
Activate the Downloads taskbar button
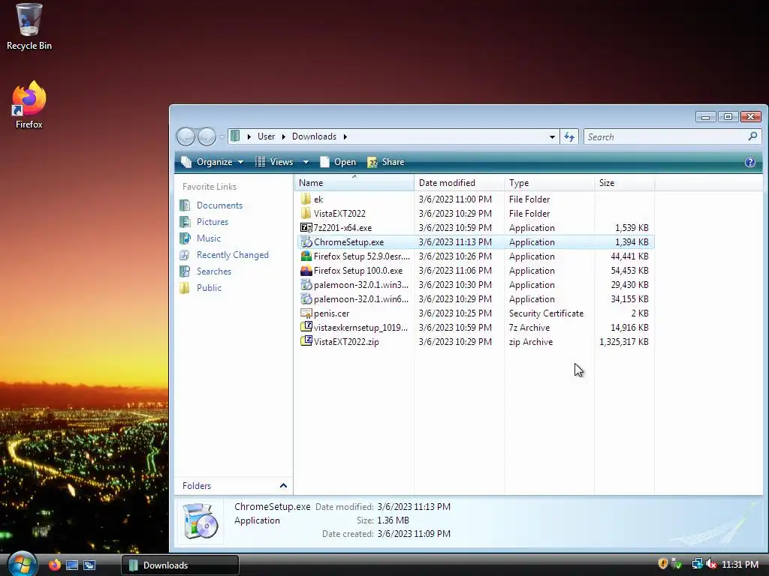coord(180,565)
